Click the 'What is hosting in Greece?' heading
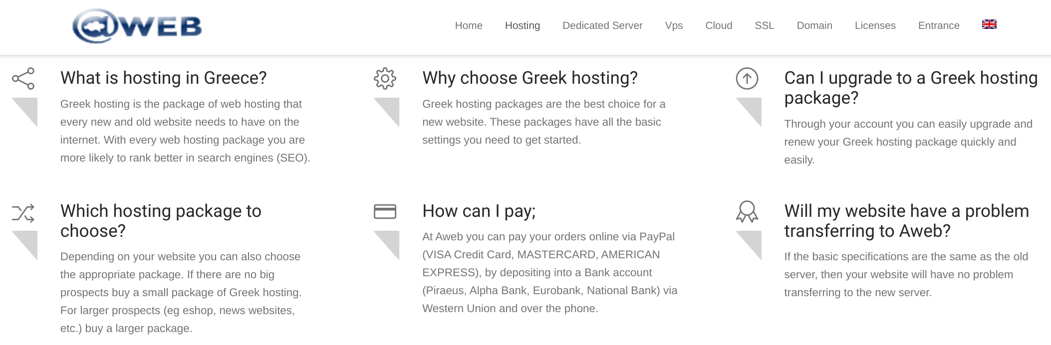The width and height of the screenshot is (1051, 345). pos(164,78)
